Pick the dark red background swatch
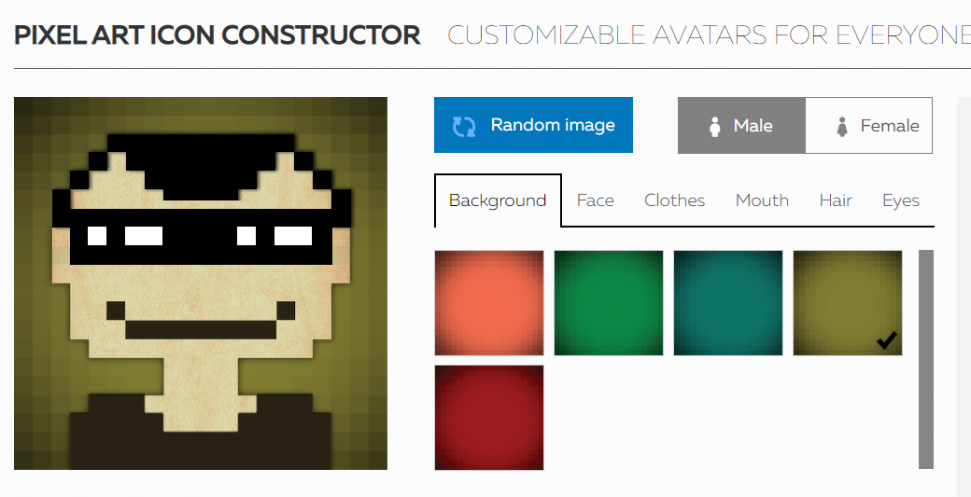The width and height of the screenshot is (971, 497). 489,418
